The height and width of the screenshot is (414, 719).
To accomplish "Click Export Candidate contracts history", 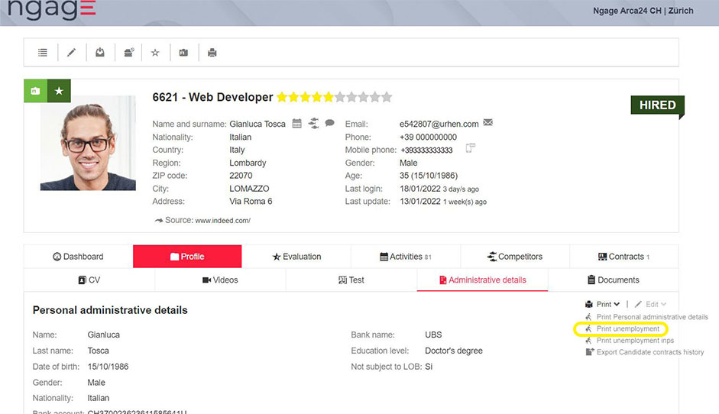I will point(649,352).
